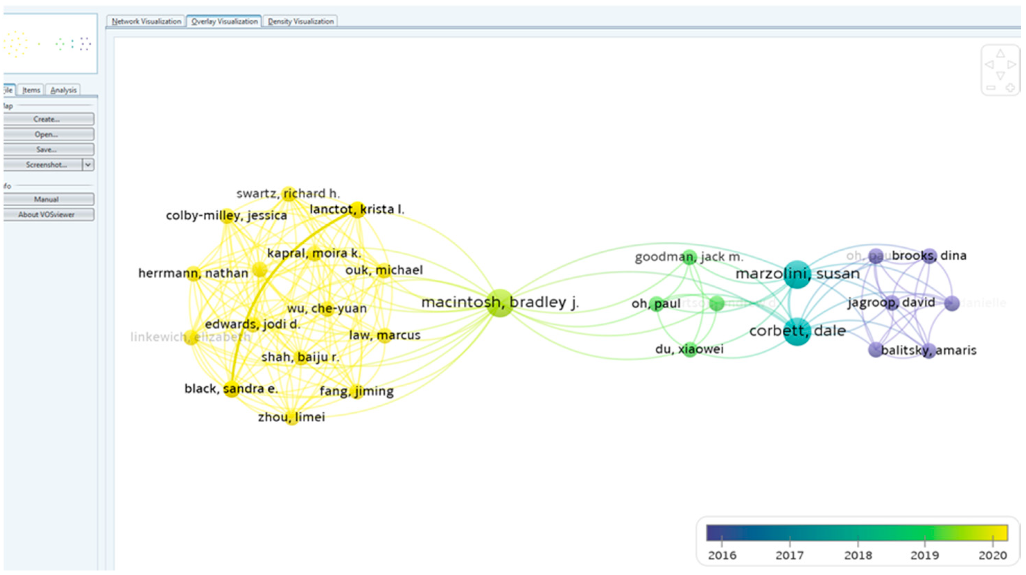Image resolution: width=1026 pixels, height=575 pixels.
Task: Click the pan left arrow icon
Action: (x=989, y=64)
